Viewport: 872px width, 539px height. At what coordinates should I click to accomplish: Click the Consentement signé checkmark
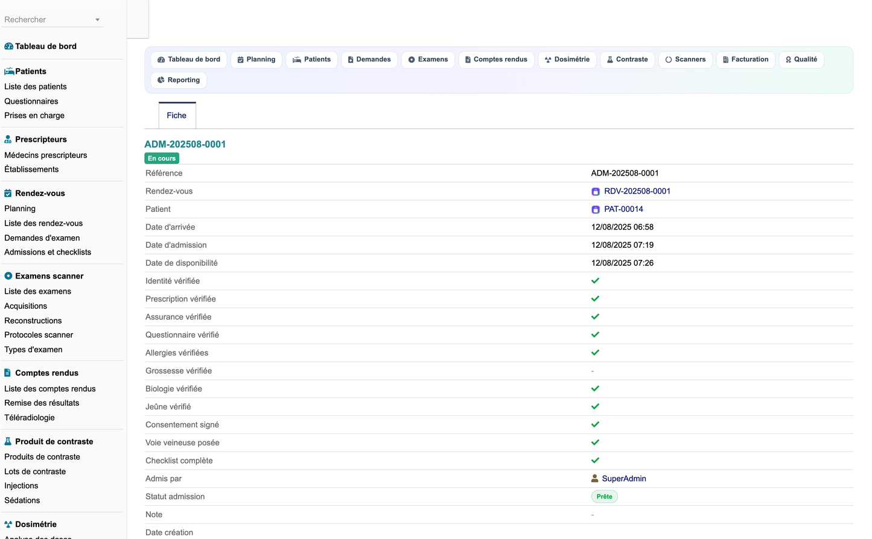point(595,424)
